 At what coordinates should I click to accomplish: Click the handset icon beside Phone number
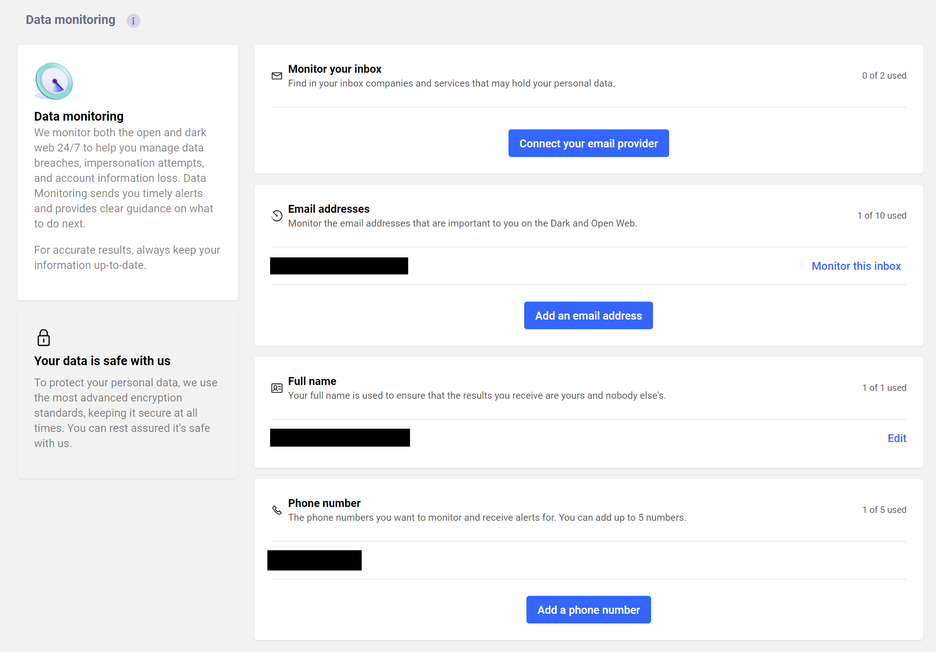pyautogui.click(x=277, y=510)
